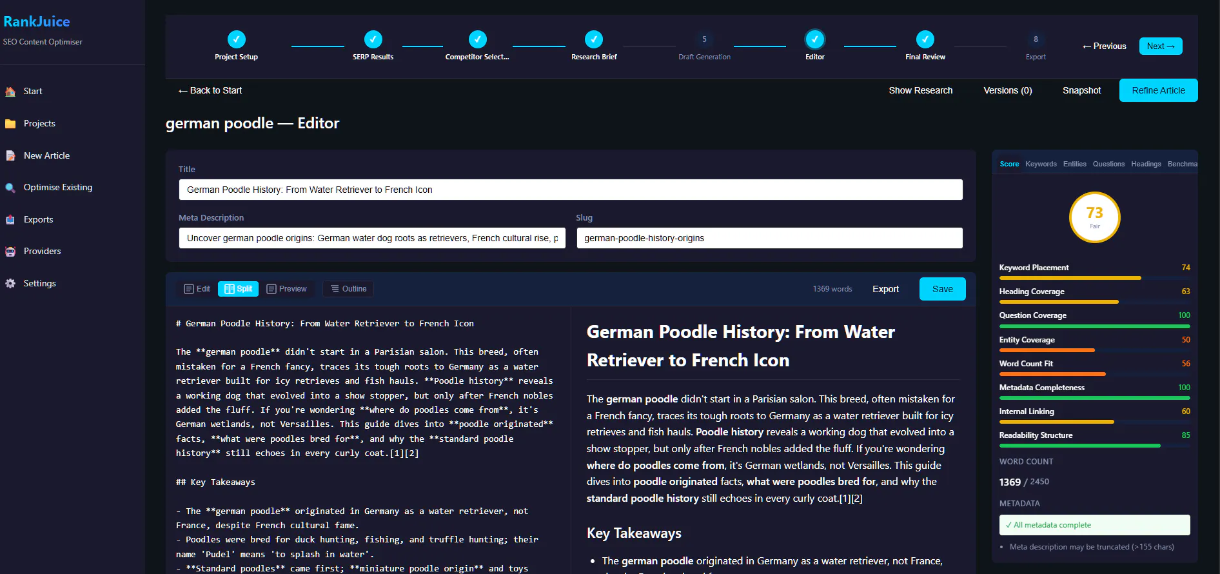Click the Projects folder icon
The height and width of the screenshot is (574, 1220).
pos(10,124)
